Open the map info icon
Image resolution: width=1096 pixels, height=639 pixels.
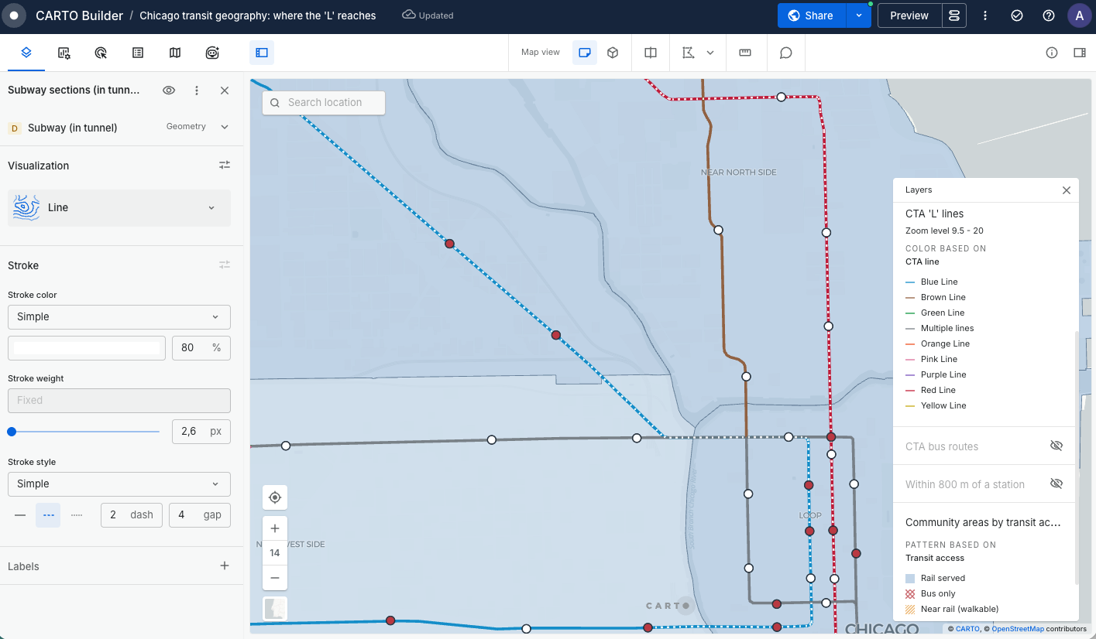(1052, 53)
